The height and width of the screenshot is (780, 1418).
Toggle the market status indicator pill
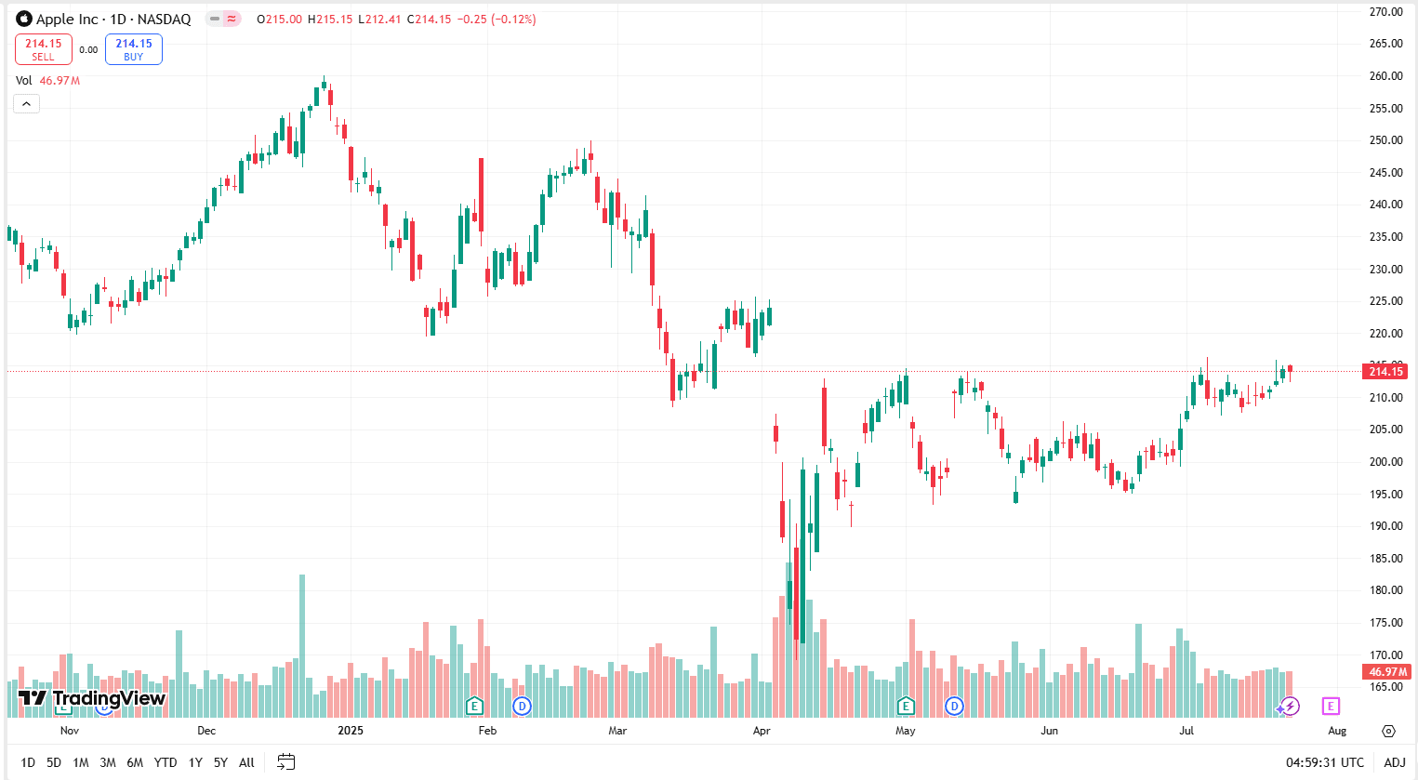point(223,19)
